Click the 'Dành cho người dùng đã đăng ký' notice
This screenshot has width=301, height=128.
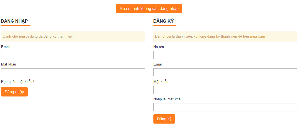[x=73, y=36]
